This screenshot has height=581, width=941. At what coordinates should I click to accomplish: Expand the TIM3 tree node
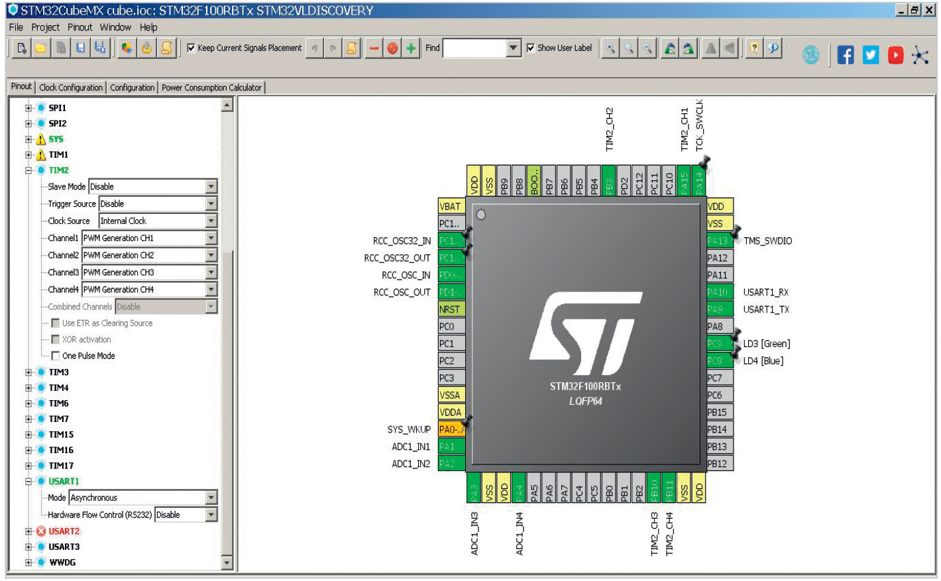coord(28,372)
